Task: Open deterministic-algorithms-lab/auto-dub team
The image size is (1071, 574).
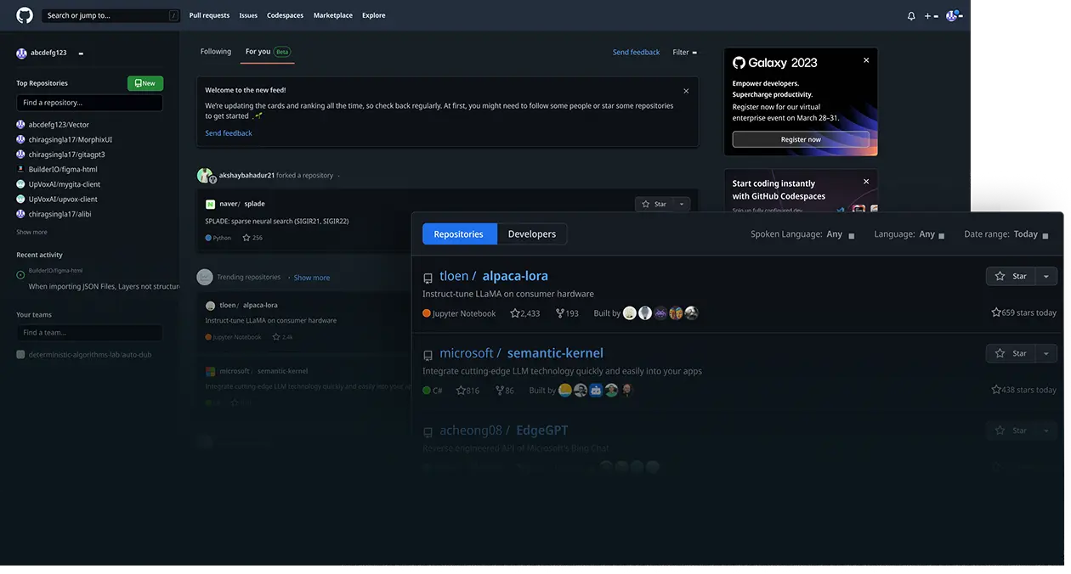Action: [90, 355]
